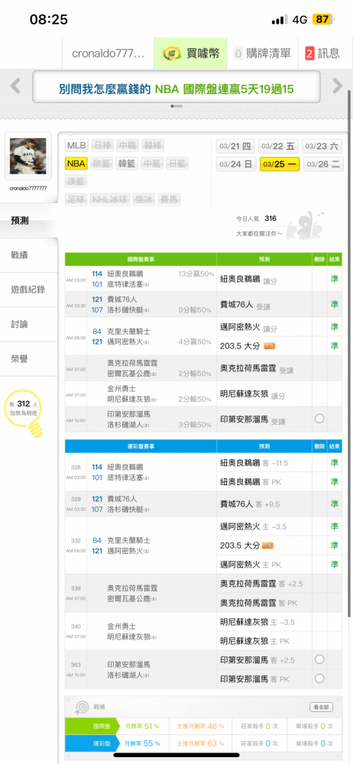Tap the previous banner arrow
The width and height of the screenshot is (353, 764).
pyautogui.click(x=15, y=86)
